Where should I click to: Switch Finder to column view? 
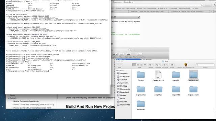pyautogui.click(x=141, y=65)
